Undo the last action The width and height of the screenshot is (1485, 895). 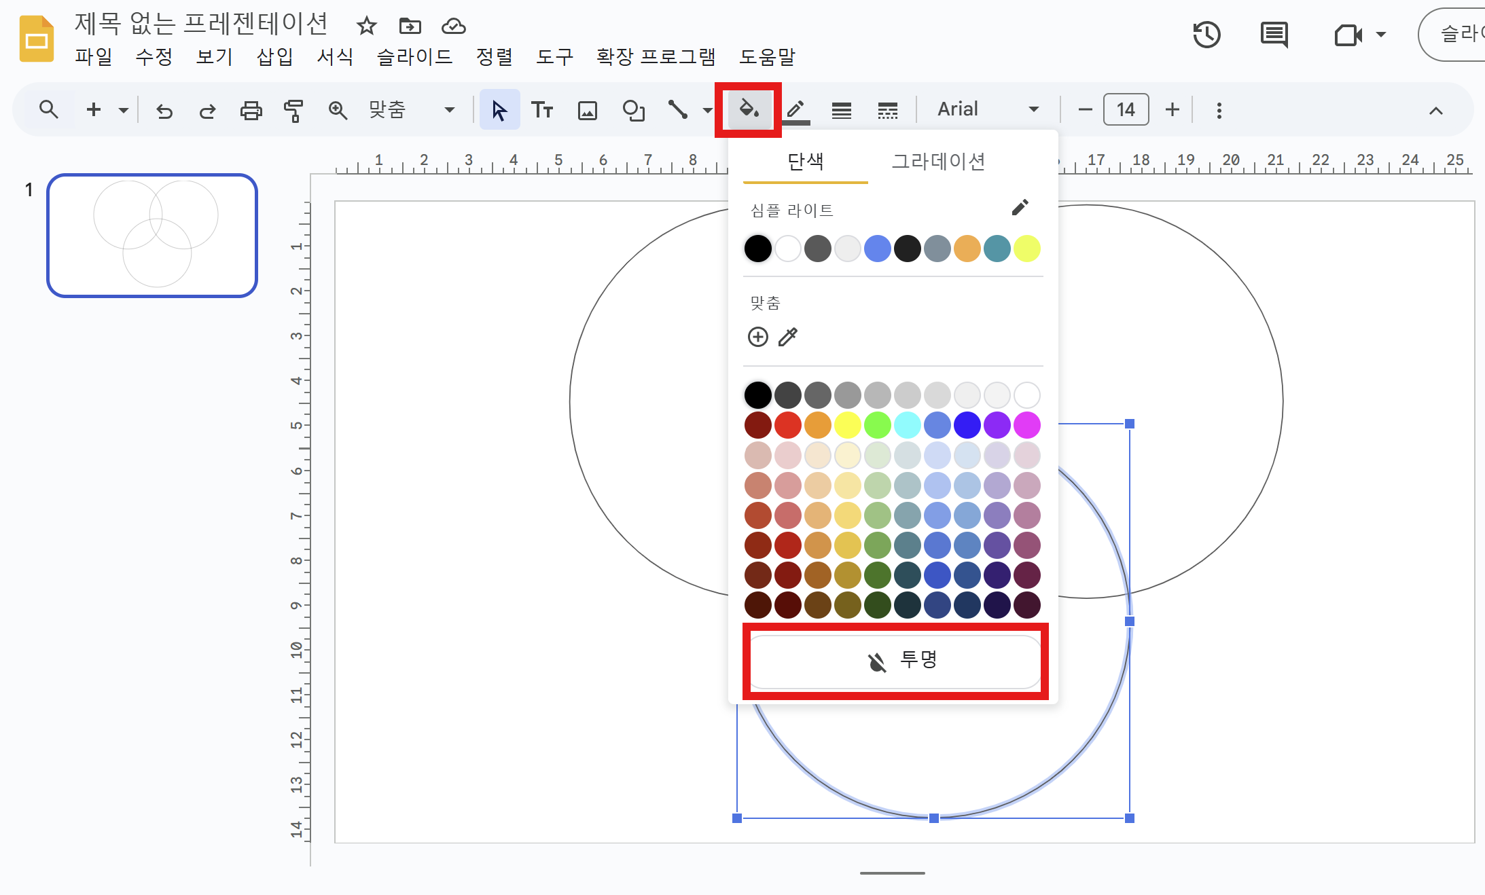[x=164, y=110]
